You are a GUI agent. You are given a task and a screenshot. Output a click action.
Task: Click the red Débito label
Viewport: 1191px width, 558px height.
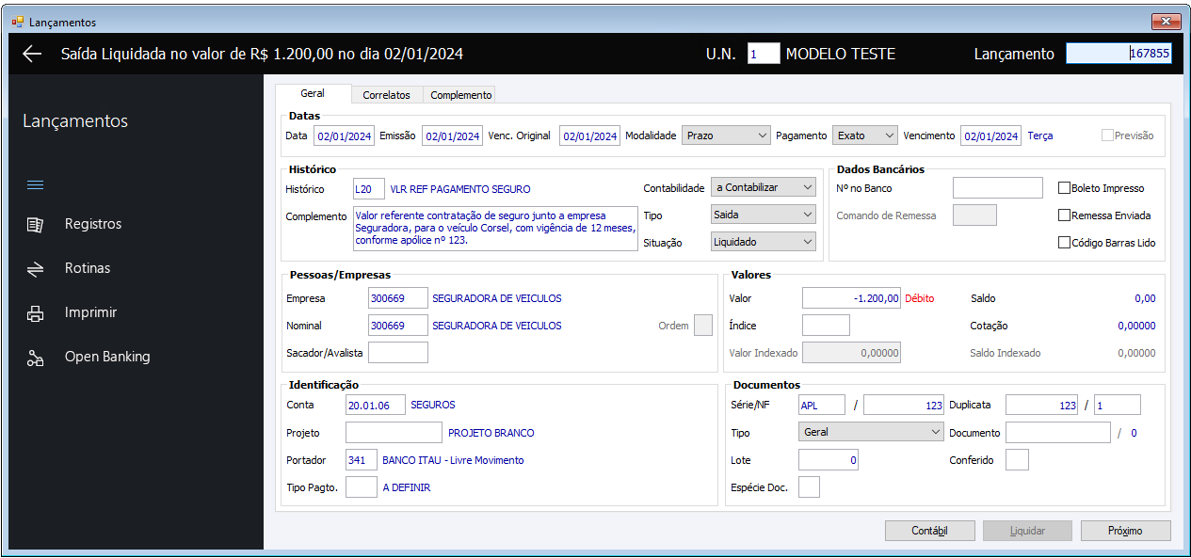tap(919, 298)
